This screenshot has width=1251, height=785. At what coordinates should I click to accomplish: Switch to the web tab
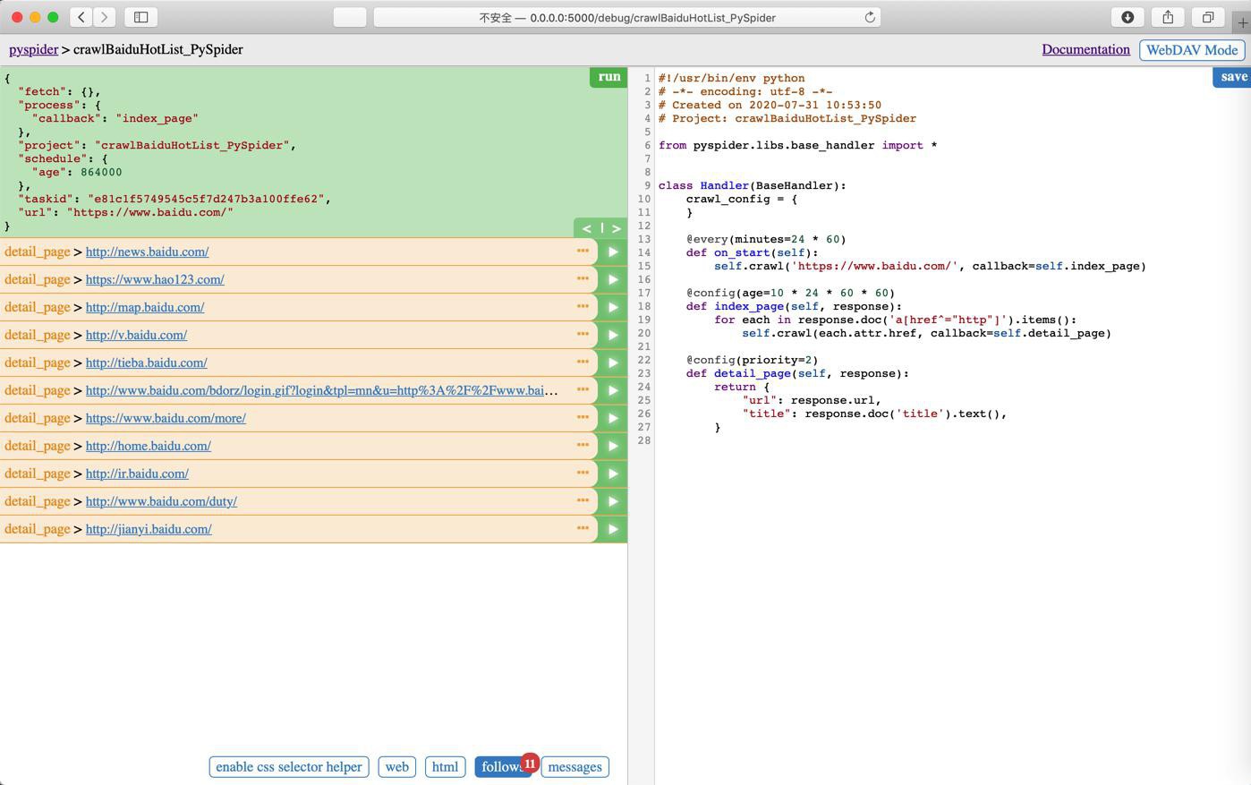coord(397,767)
